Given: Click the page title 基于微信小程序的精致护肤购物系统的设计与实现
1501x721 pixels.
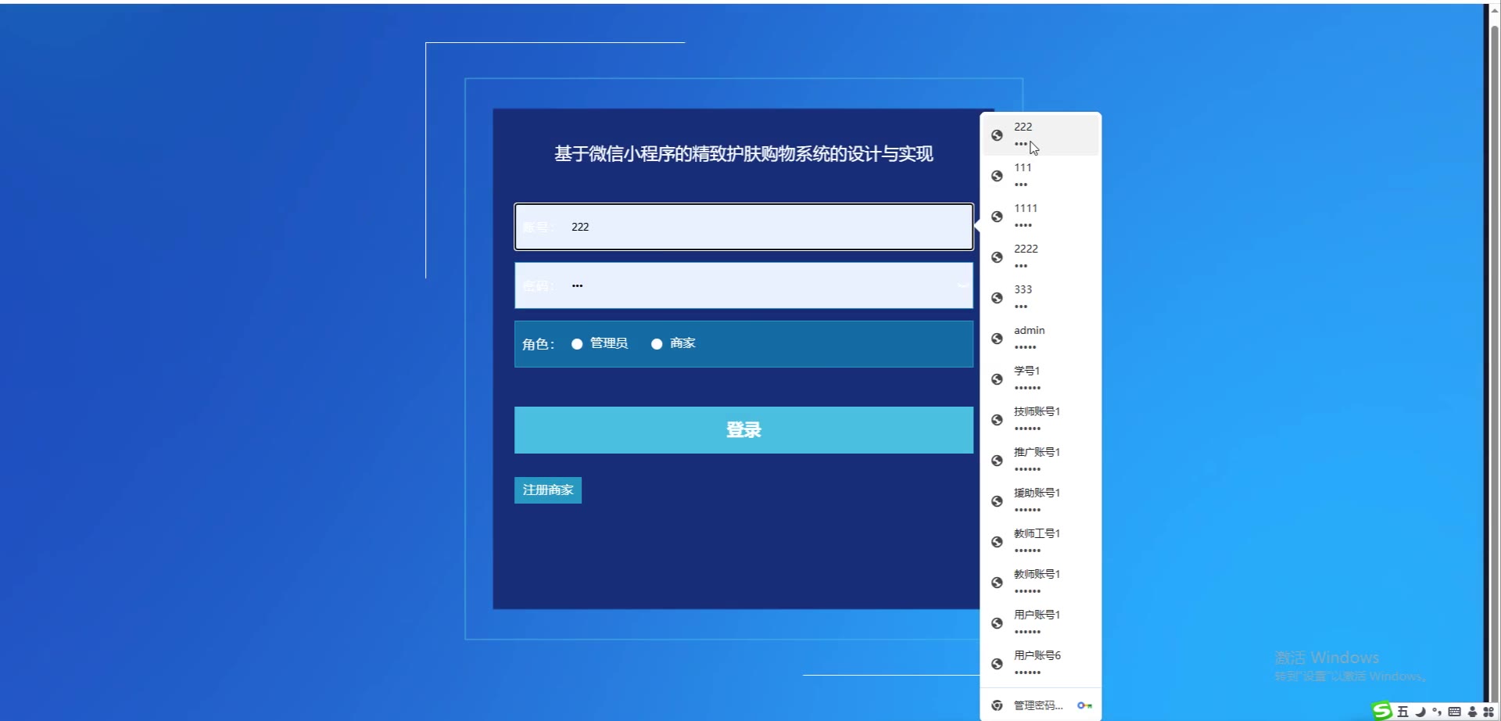Looking at the screenshot, I should [x=743, y=154].
